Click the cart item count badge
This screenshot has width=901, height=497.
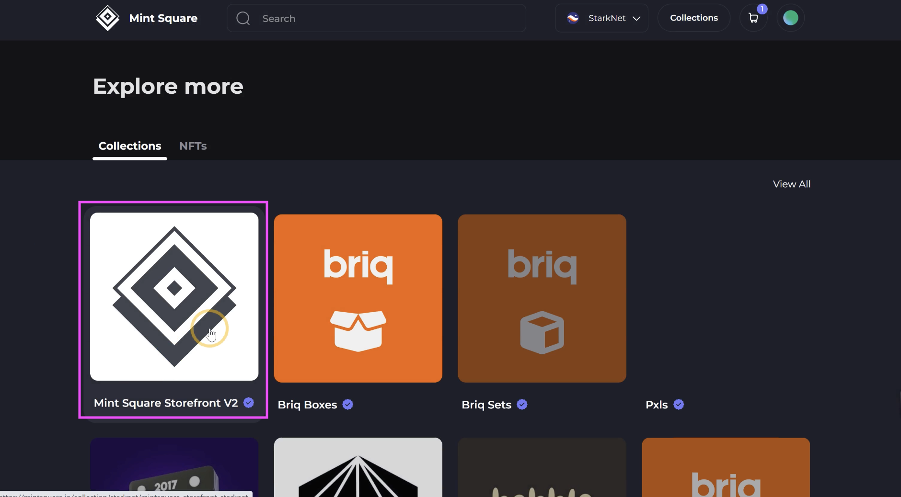(762, 9)
